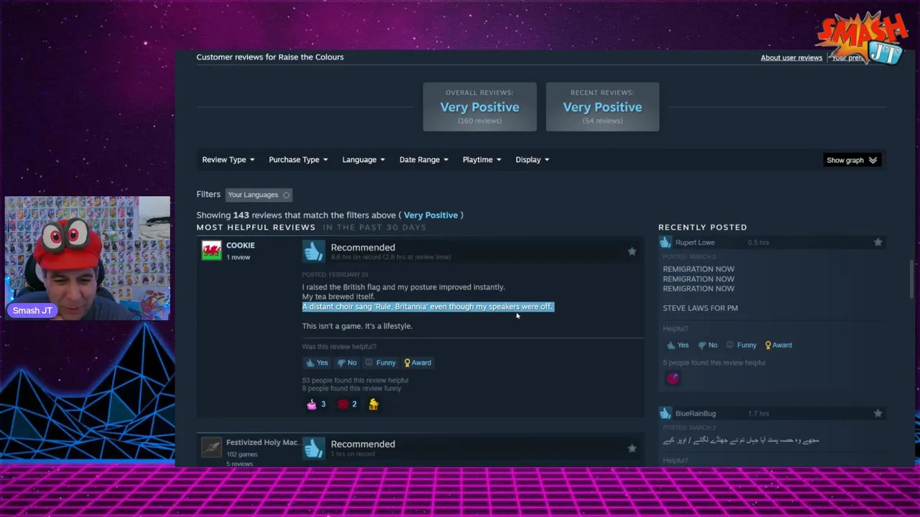Click the star icon on BlueRainBug's review

[x=878, y=414]
